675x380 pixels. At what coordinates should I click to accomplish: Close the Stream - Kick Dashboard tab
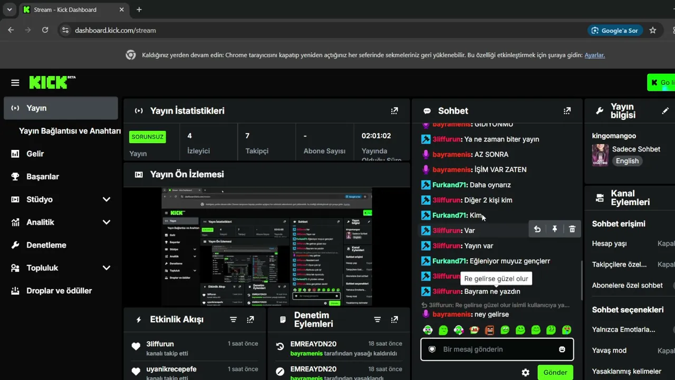pos(122,9)
